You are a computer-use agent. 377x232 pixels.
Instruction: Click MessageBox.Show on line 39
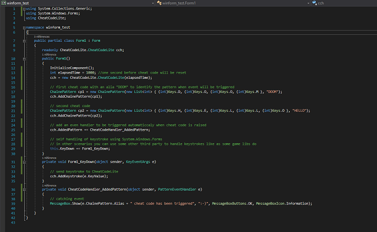click(65, 204)
